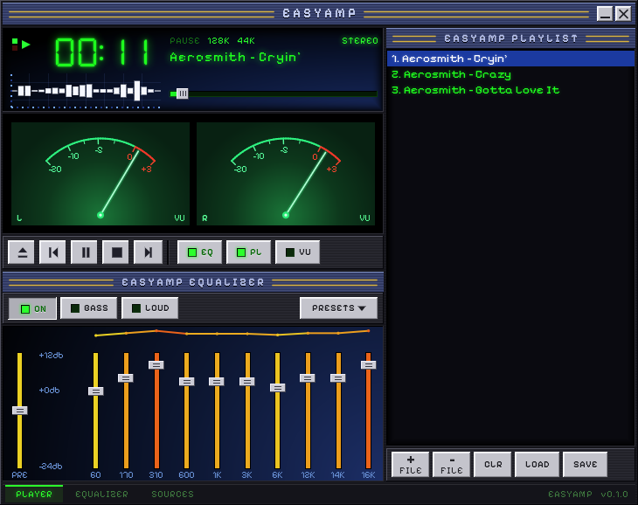638x505 pixels.
Task: Click the EASYAMP v0.1.0 version text
Action: 588,494
